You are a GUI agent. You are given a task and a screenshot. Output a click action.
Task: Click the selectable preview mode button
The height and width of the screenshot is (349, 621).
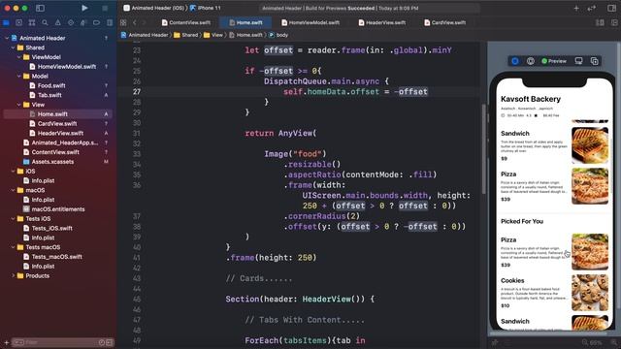(x=531, y=61)
